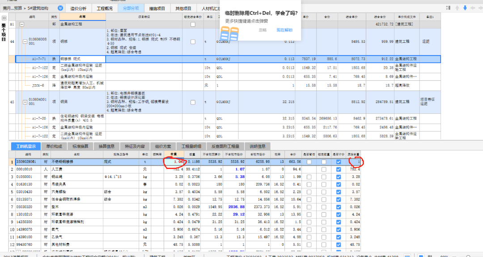The width and height of the screenshot is (483, 257).
Task: Click the row height adjust icon at top right
Action: coord(448,8)
